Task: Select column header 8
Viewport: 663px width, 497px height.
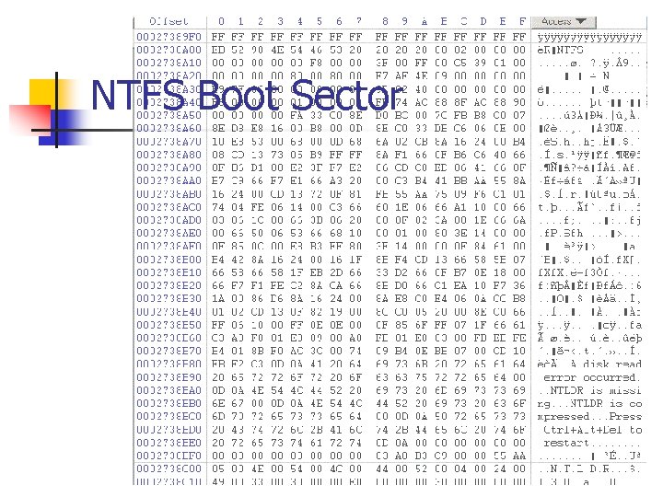Action: click(x=385, y=21)
